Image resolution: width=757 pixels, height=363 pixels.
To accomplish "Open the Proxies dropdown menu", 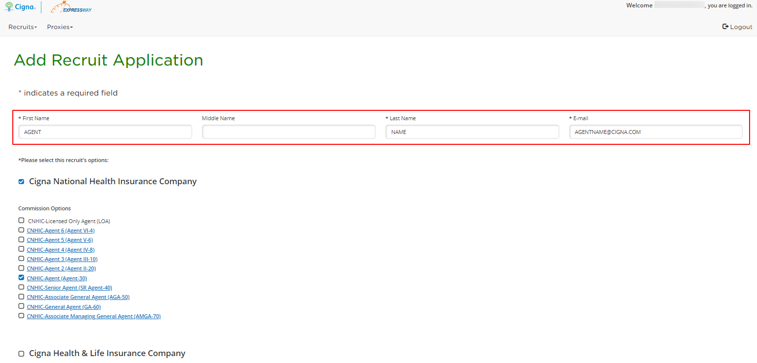I will pos(60,27).
